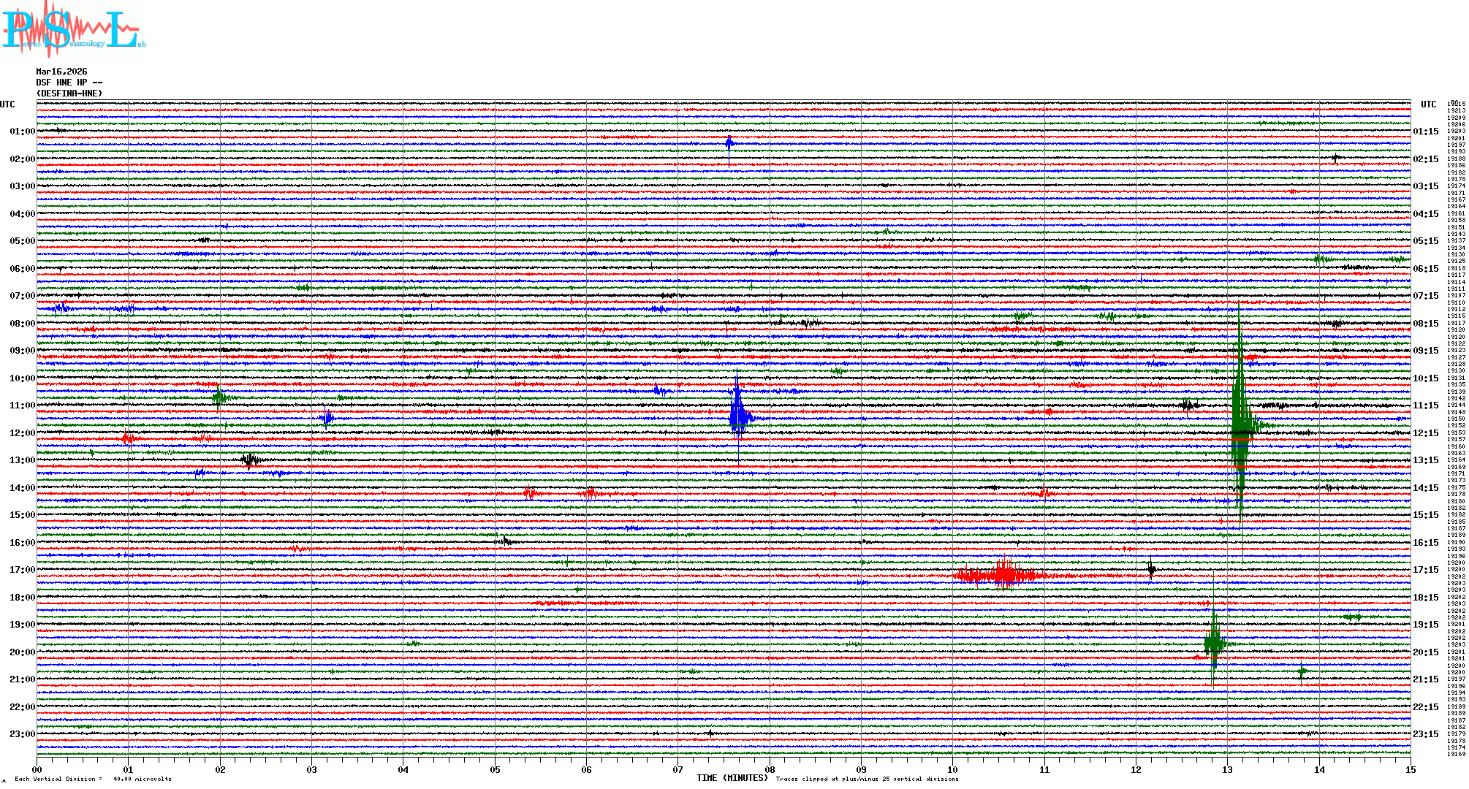Click the (DESFINA-HNE) station name label
This screenshot has width=1469, height=789.
[x=69, y=94]
